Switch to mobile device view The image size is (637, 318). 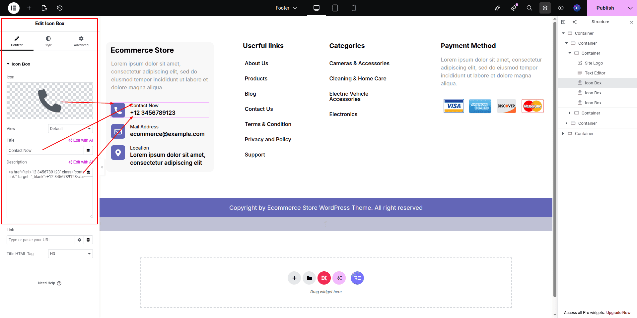(353, 8)
